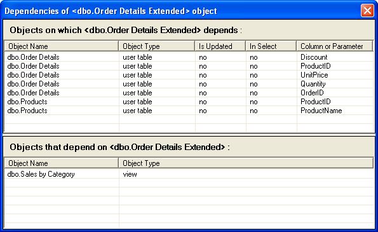378x232 pixels.
Task: Sort by Object Type header in 'depends' list
Action: [156, 46]
